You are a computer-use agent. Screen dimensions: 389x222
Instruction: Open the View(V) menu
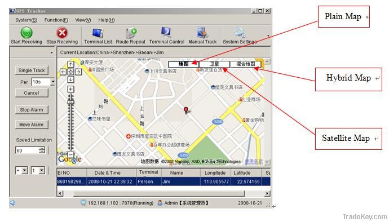(x=83, y=20)
